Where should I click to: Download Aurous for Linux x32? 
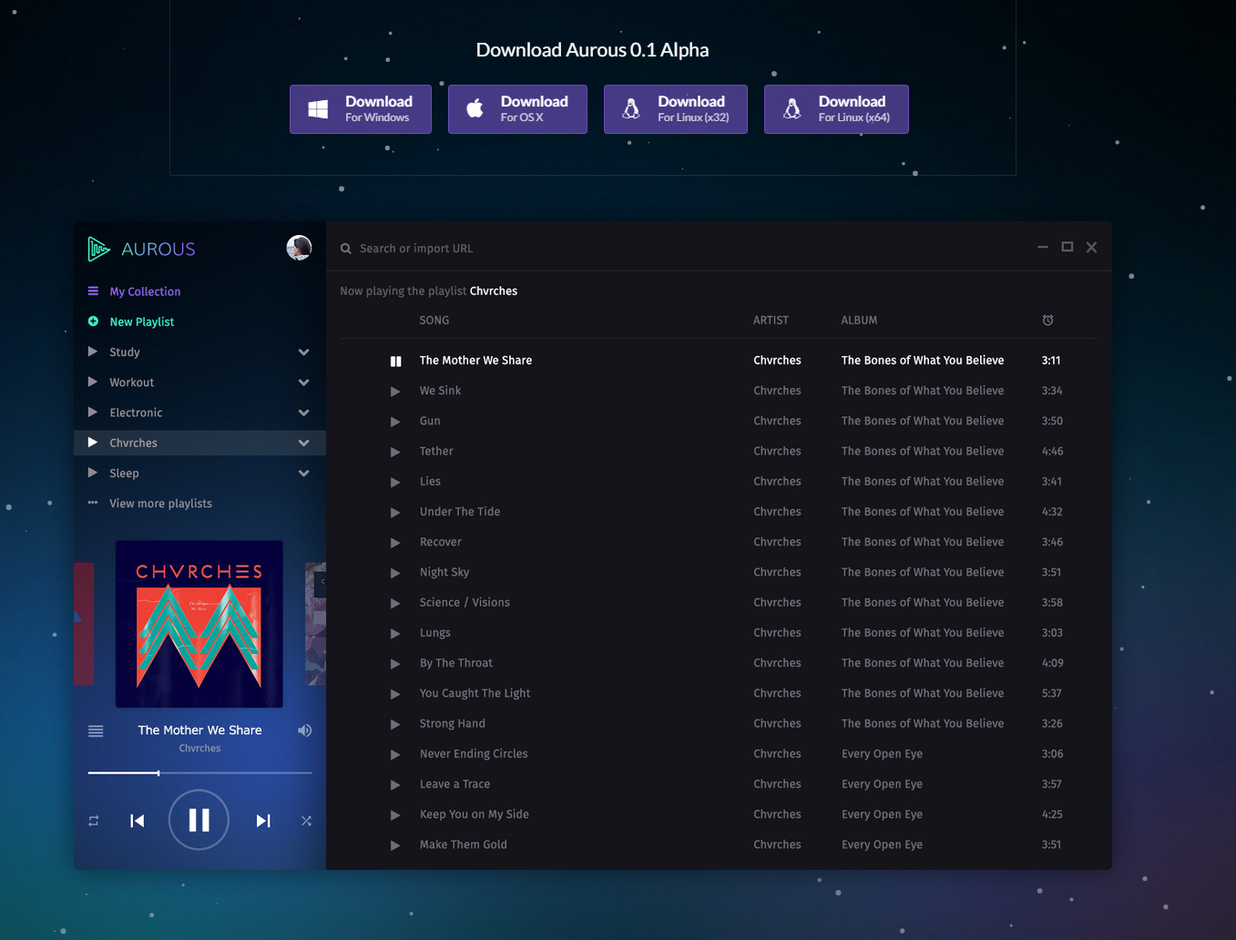[676, 109]
